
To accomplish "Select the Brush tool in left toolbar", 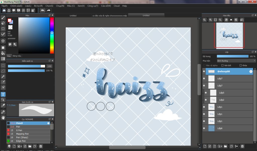I will pos(3,17).
